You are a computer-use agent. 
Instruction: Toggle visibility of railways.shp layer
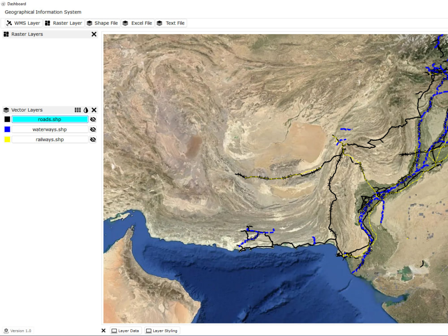(93, 139)
